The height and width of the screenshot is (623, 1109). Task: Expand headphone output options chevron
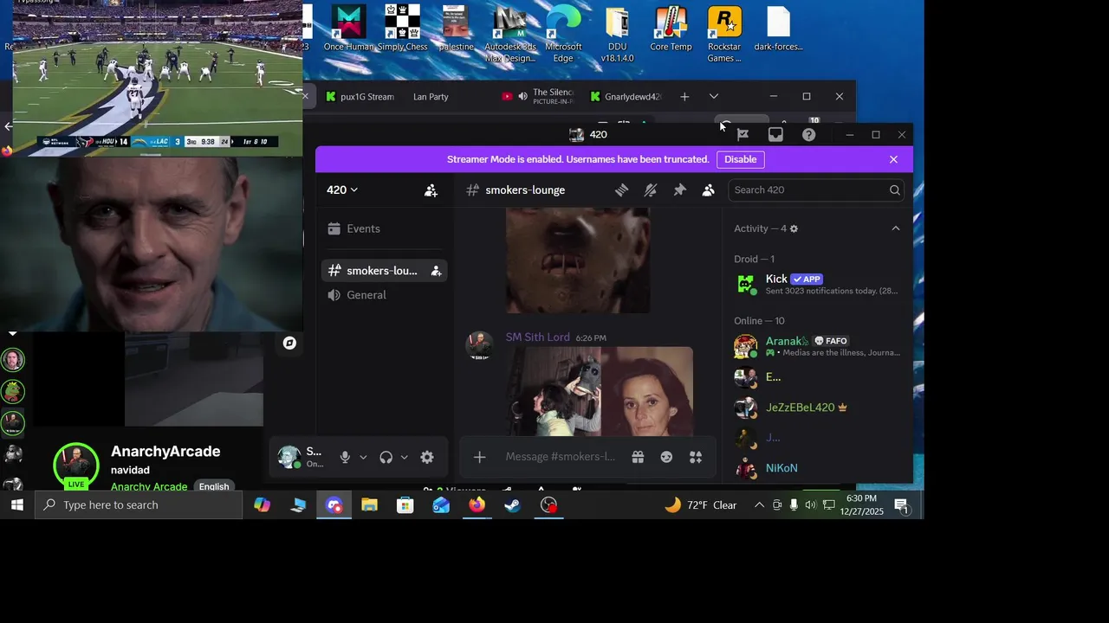click(x=404, y=457)
